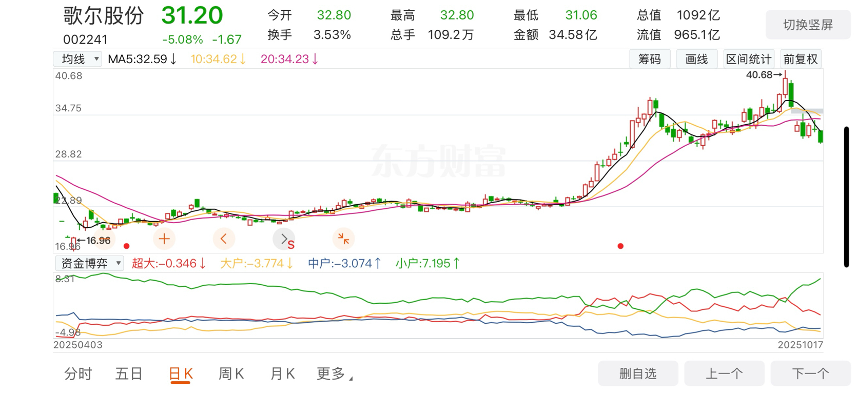This screenshot has width=857, height=394.
Task: Click the 流值 965.1亿 value
Action: [678, 35]
